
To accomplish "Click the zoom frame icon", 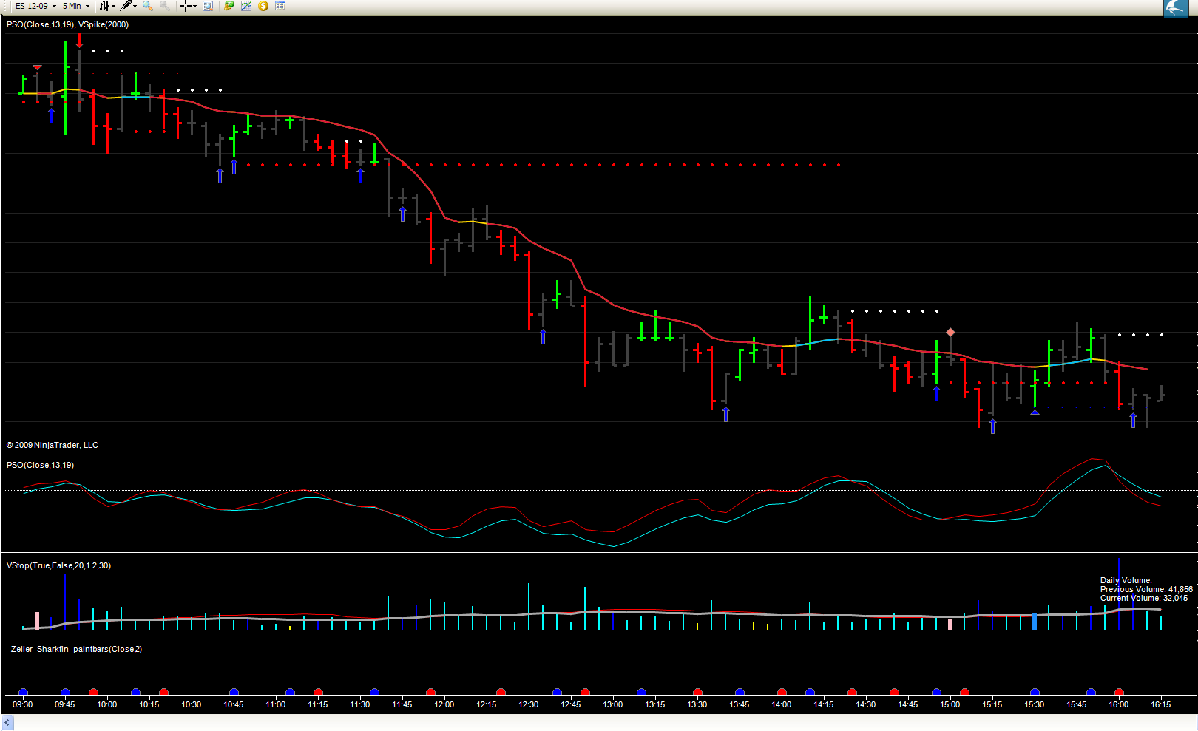I will pos(208,6).
